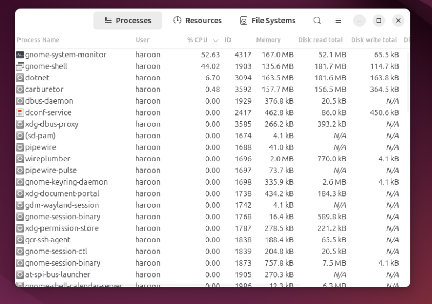This screenshot has height=304, width=432.
Task: Select the gcr-ssh-agent process name
Action: point(48,240)
